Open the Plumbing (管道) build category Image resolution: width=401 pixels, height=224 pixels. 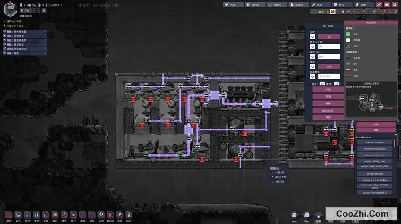45,215
